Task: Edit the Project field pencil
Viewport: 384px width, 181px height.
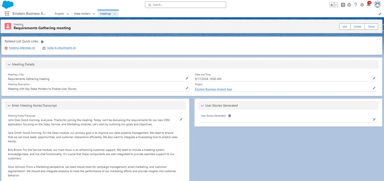Action: (x=374, y=88)
